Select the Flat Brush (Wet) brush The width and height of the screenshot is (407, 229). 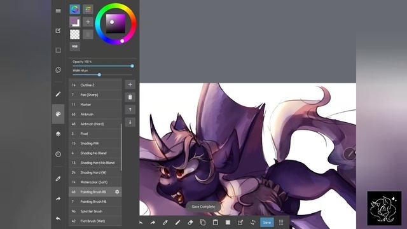[95, 221]
